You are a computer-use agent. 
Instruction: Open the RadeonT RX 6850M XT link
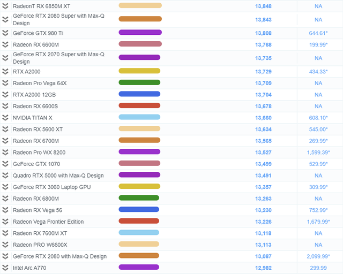(x=41, y=6)
